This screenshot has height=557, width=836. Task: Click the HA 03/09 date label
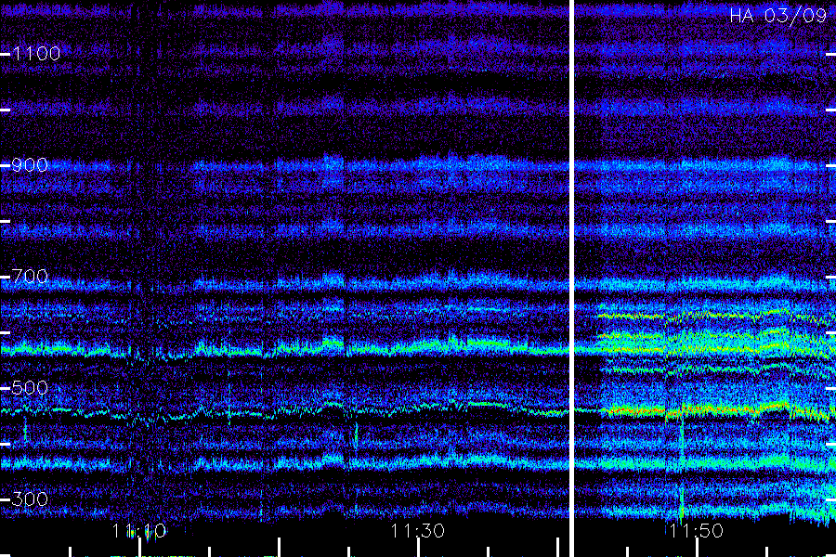pyautogui.click(x=777, y=16)
